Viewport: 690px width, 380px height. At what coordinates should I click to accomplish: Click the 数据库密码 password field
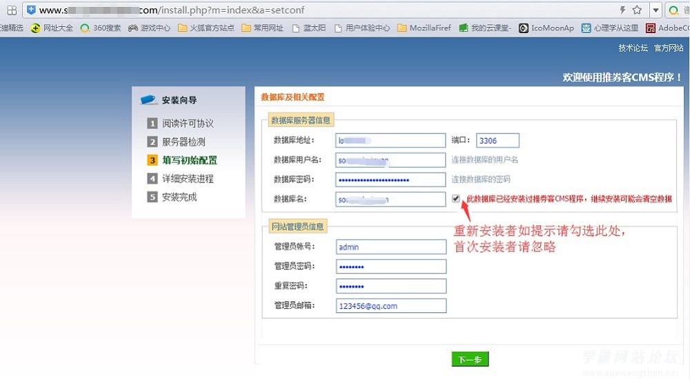(391, 180)
